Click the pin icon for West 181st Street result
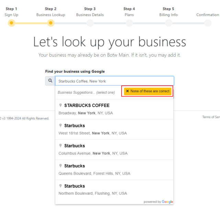 tap(60, 125)
